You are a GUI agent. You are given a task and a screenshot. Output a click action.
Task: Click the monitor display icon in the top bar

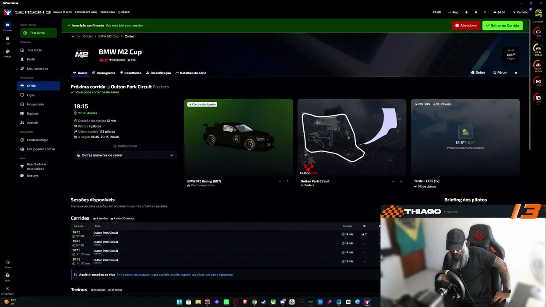485,12
